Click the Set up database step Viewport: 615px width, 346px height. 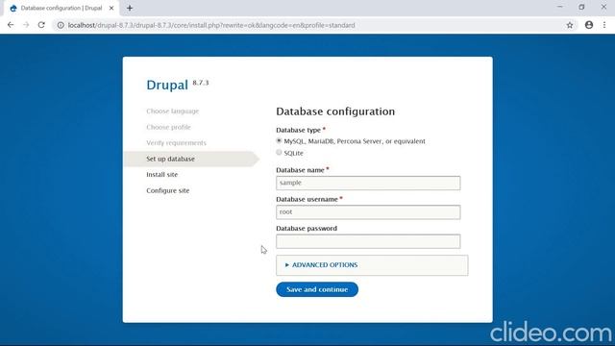tap(171, 159)
